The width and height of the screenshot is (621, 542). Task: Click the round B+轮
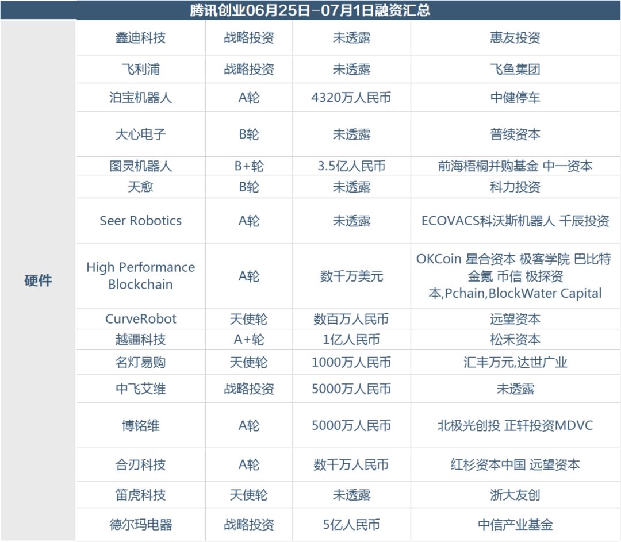pos(249,166)
